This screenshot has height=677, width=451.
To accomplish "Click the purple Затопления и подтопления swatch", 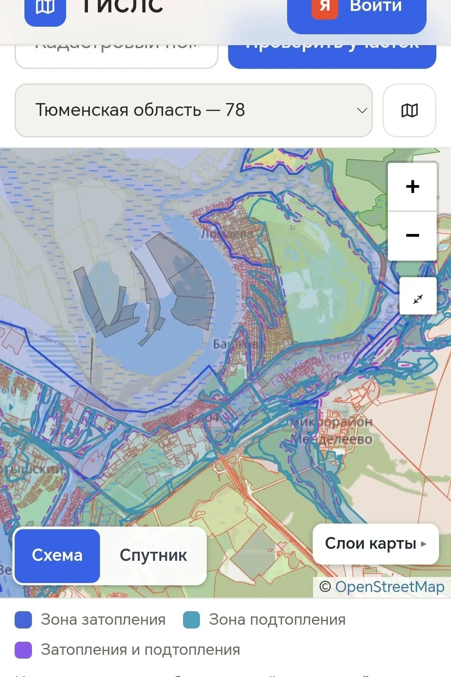I will pyautogui.click(x=23, y=650).
